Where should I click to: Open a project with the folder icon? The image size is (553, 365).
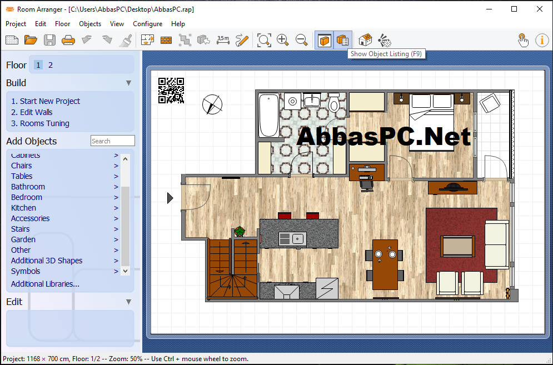tap(31, 40)
